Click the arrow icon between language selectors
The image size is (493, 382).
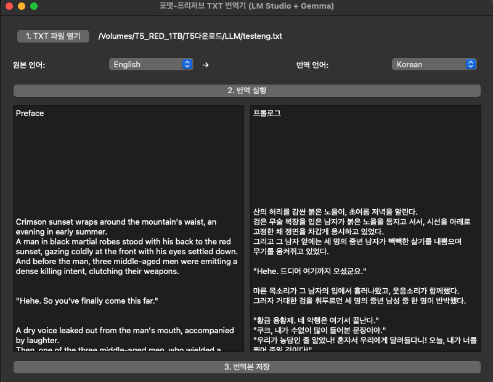coord(206,65)
